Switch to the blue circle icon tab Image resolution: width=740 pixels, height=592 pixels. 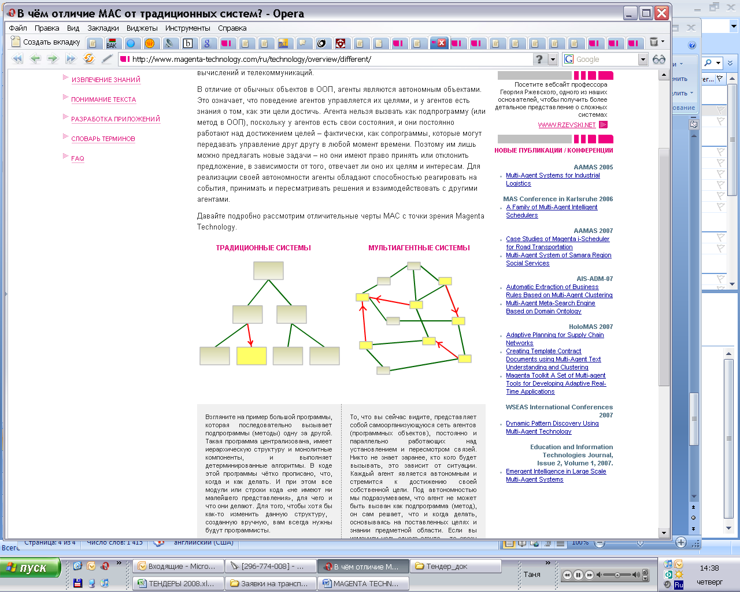point(131,43)
